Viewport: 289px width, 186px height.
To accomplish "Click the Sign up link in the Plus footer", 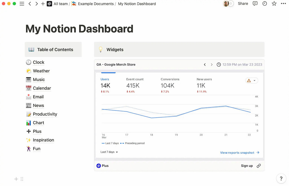I will click(247, 166).
